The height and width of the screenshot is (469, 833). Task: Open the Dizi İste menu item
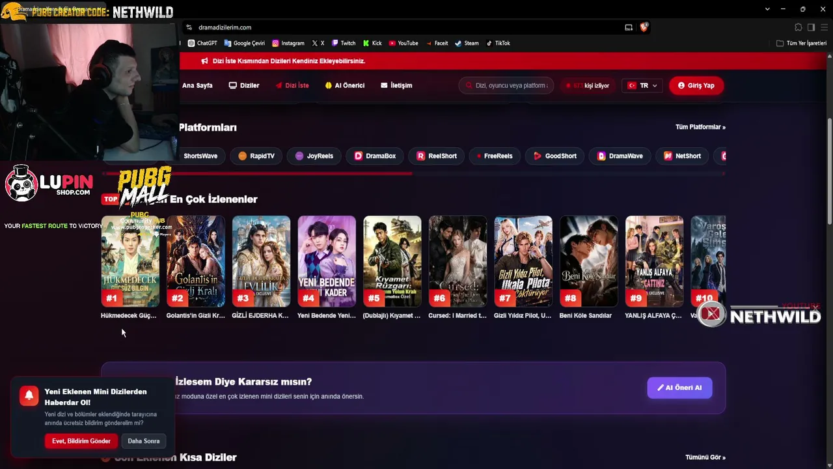coord(292,85)
